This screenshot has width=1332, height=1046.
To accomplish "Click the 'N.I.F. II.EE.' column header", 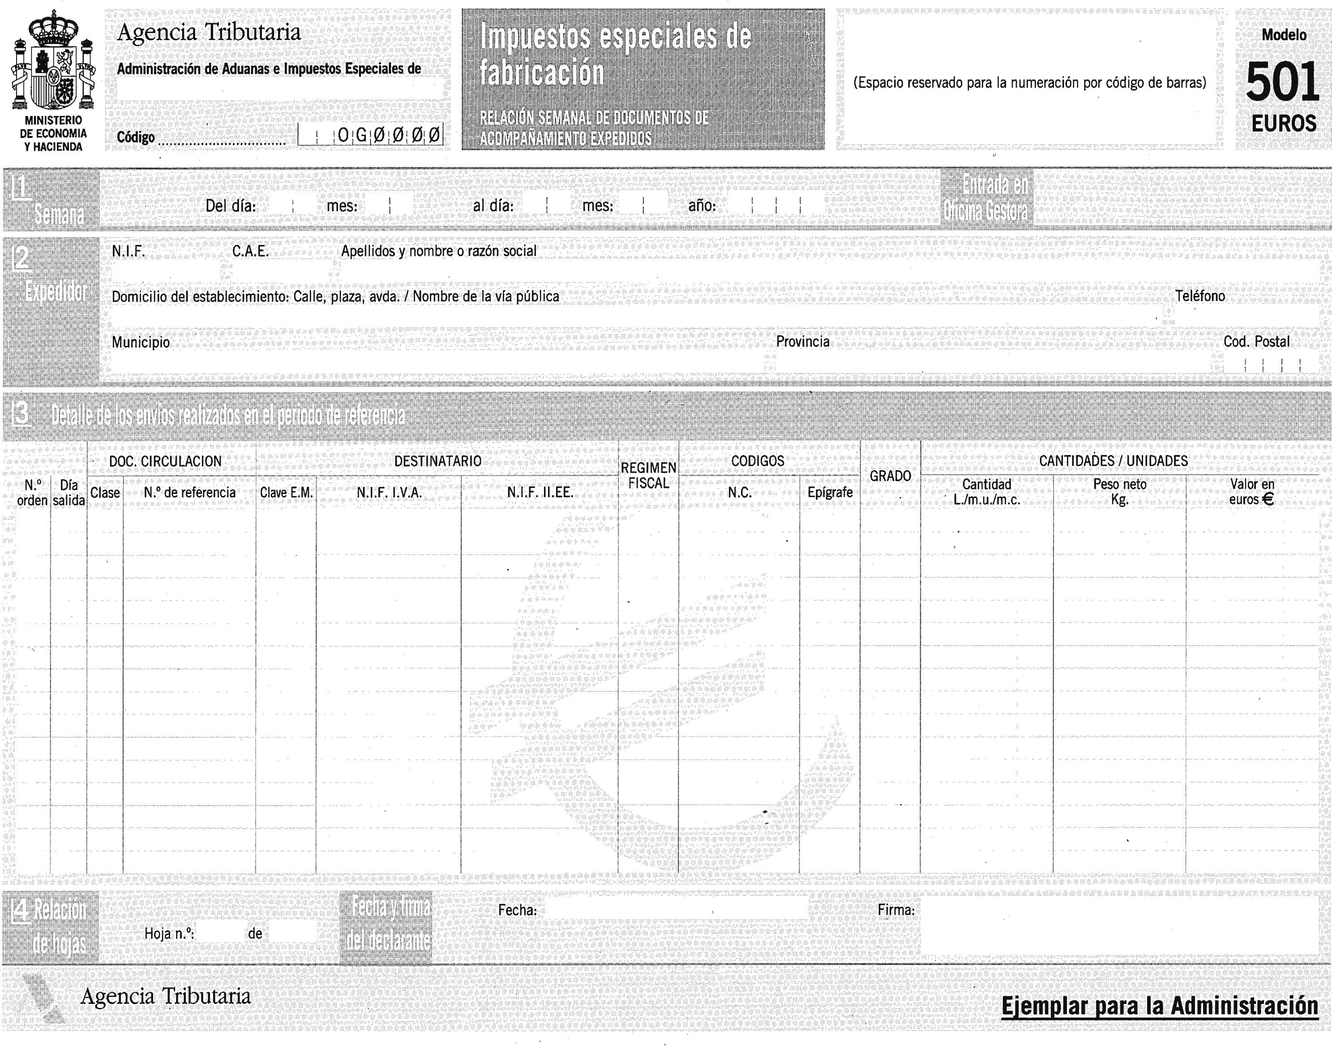I will pos(540,493).
